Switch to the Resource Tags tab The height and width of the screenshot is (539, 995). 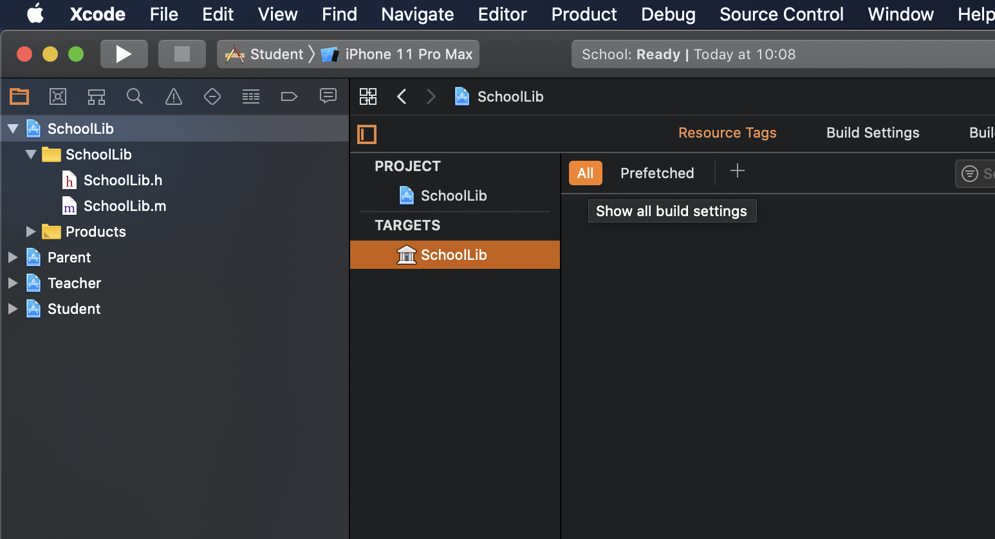pos(728,132)
